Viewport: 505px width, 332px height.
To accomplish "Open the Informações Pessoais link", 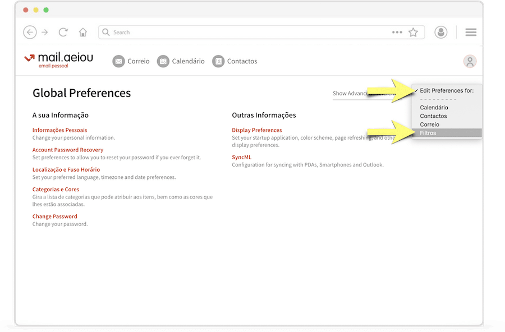I will 59,130.
